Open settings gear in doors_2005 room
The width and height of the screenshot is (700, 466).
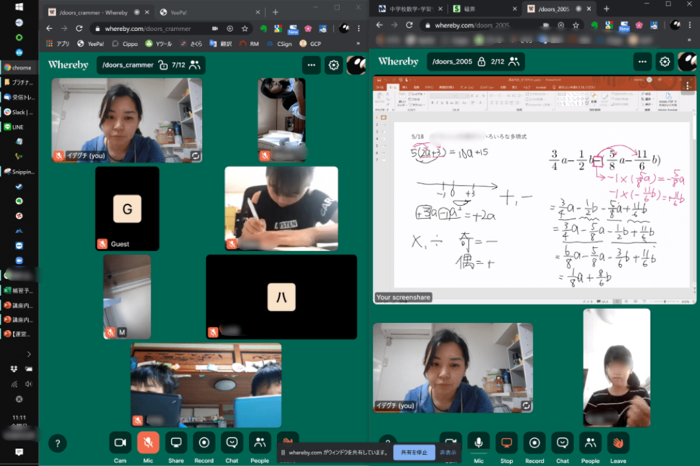[664, 62]
